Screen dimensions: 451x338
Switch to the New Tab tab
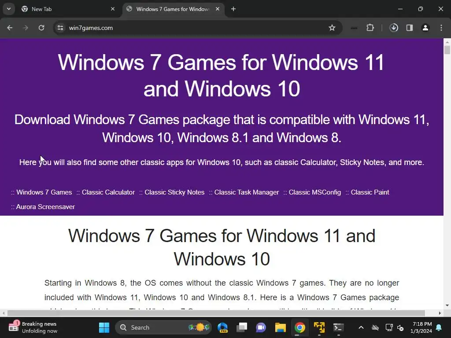pos(67,9)
